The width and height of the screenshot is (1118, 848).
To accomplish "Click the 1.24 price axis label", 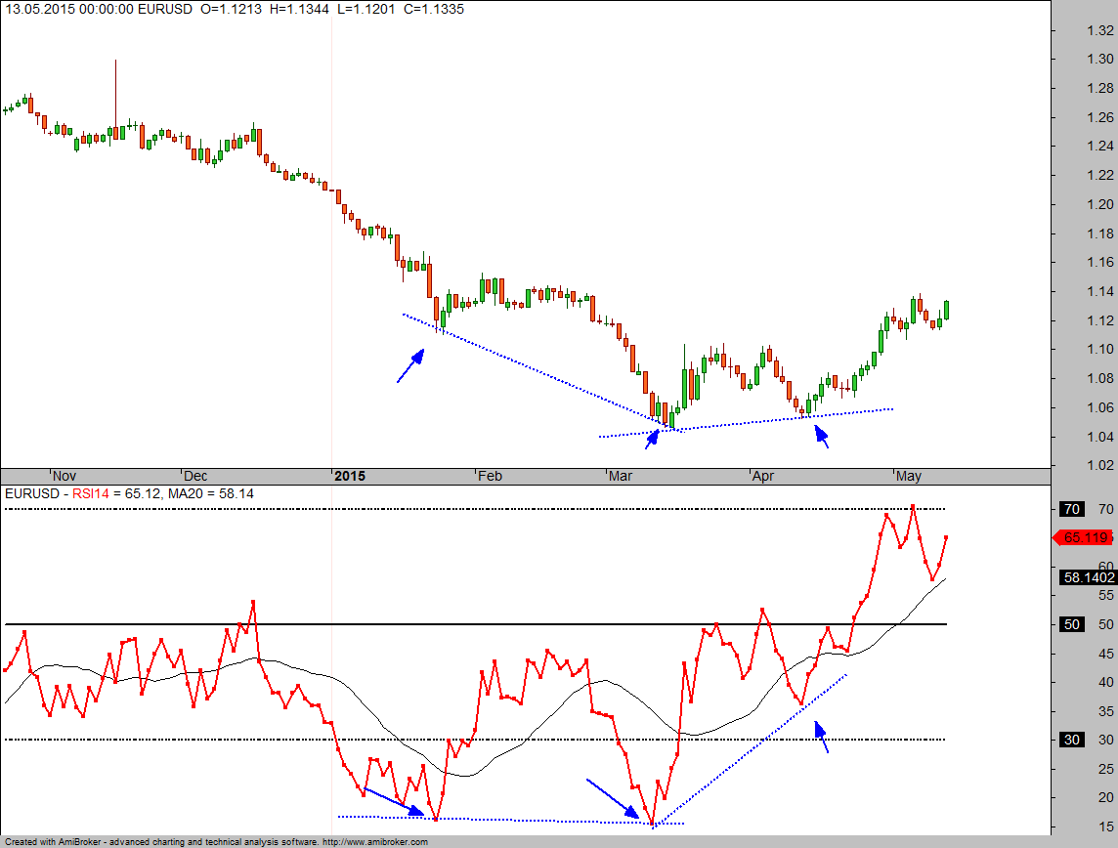I will coord(1100,147).
